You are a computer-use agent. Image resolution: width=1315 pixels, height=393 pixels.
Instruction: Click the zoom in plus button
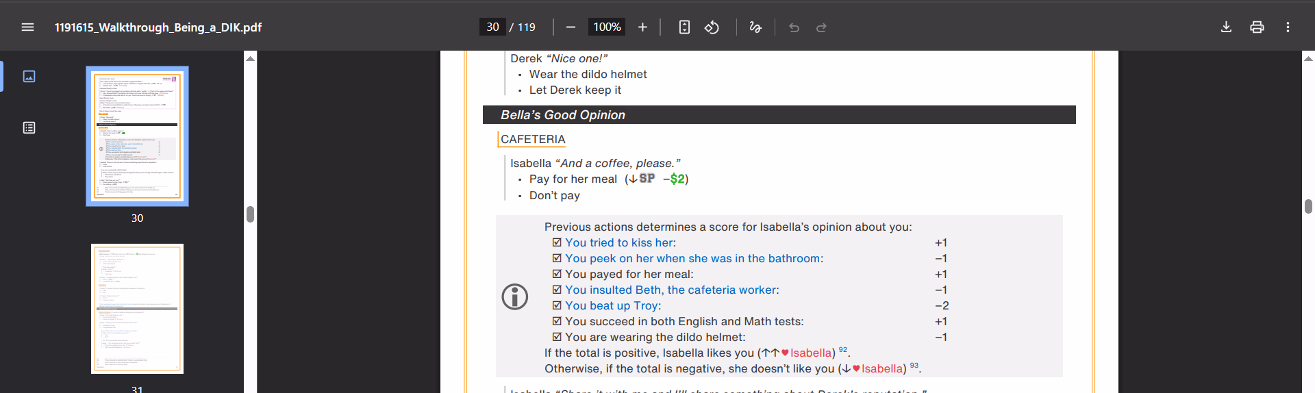tap(642, 27)
